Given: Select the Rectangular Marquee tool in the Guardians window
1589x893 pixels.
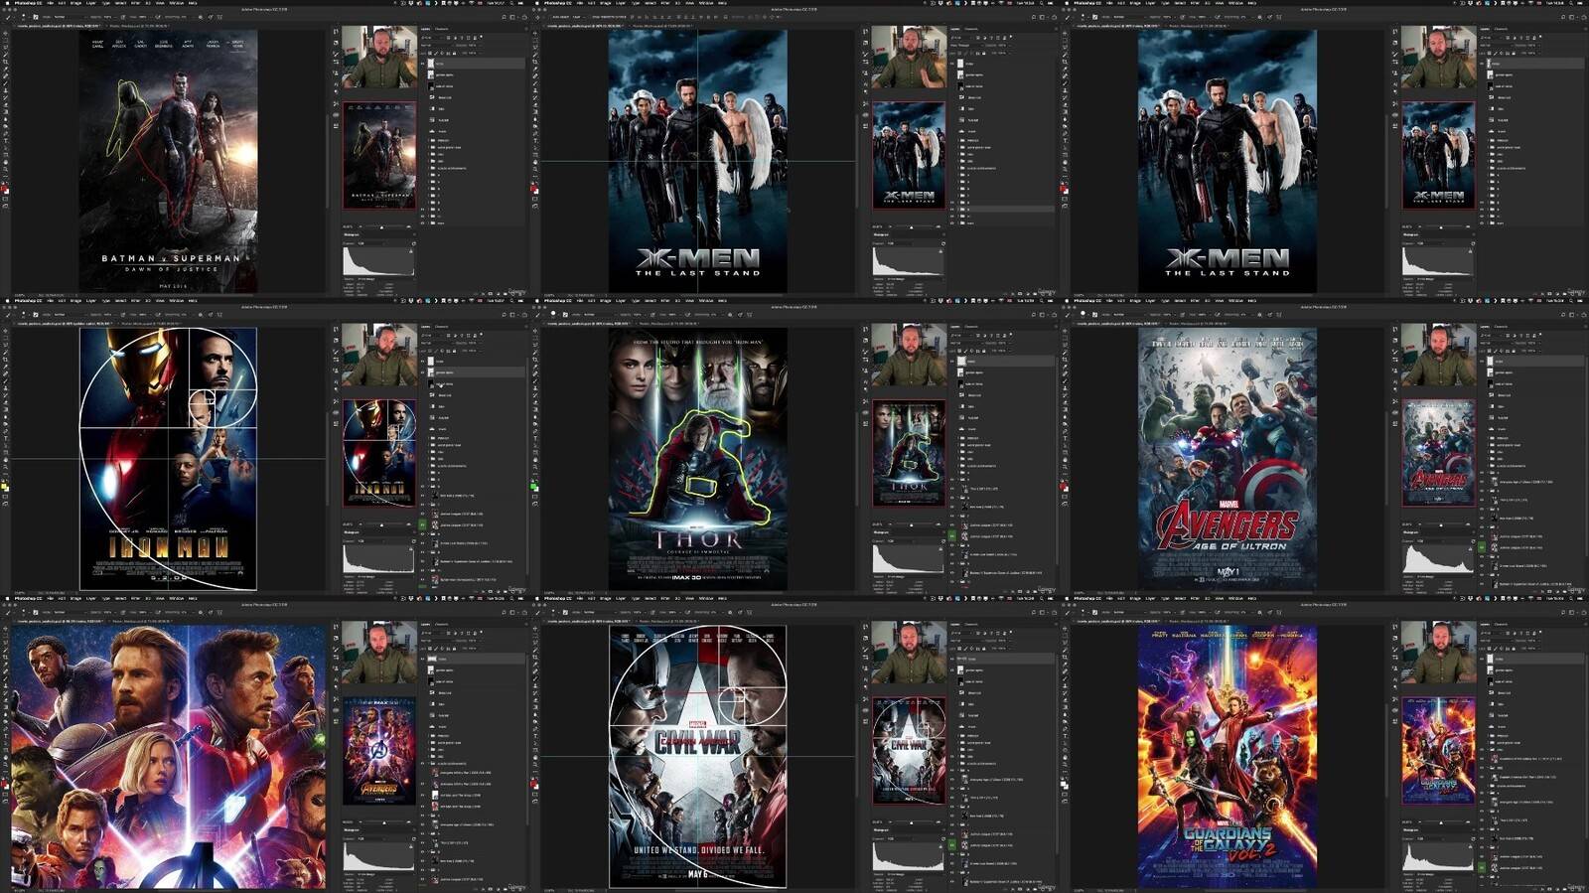Looking at the screenshot, I should (x=1064, y=636).
